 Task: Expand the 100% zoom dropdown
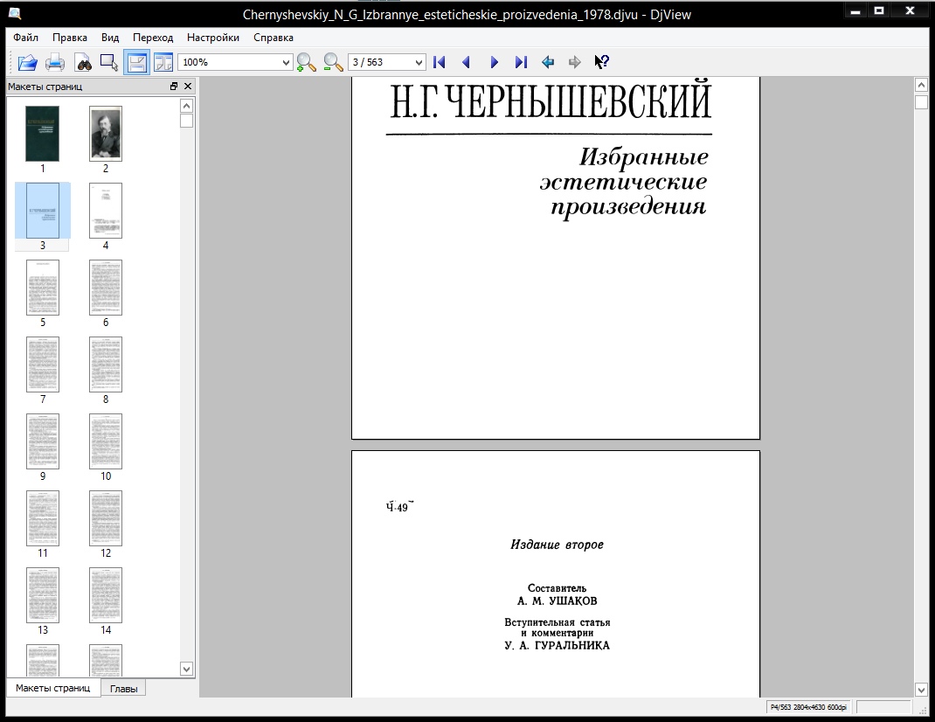click(286, 62)
